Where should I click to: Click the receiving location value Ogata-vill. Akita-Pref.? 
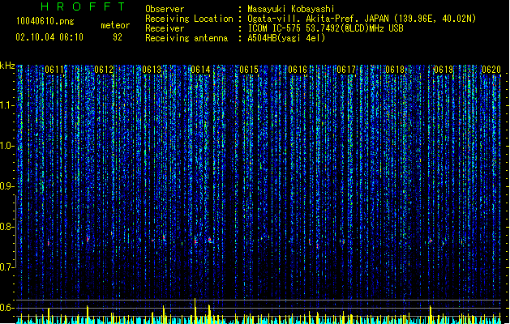pos(302,19)
